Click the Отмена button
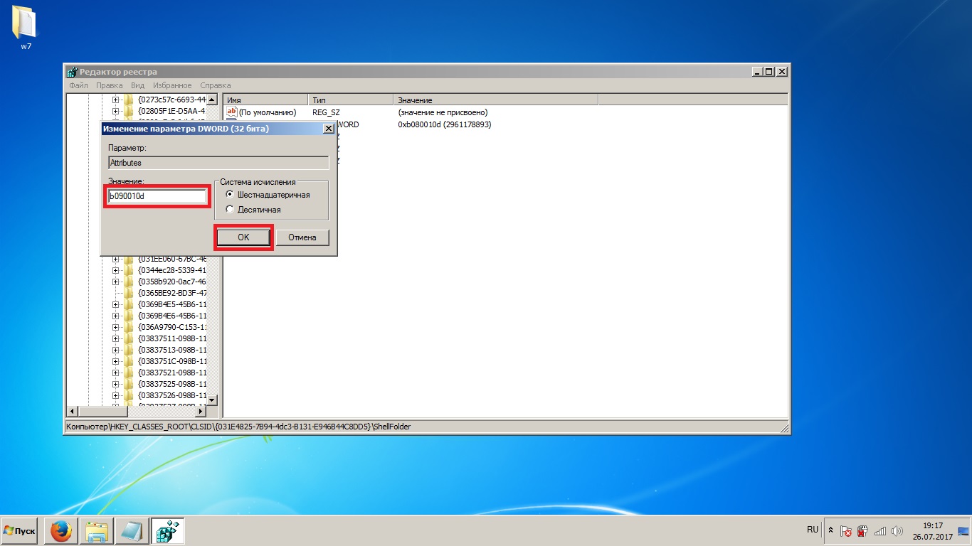Viewport: 972px width, 546px height. coord(302,237)
